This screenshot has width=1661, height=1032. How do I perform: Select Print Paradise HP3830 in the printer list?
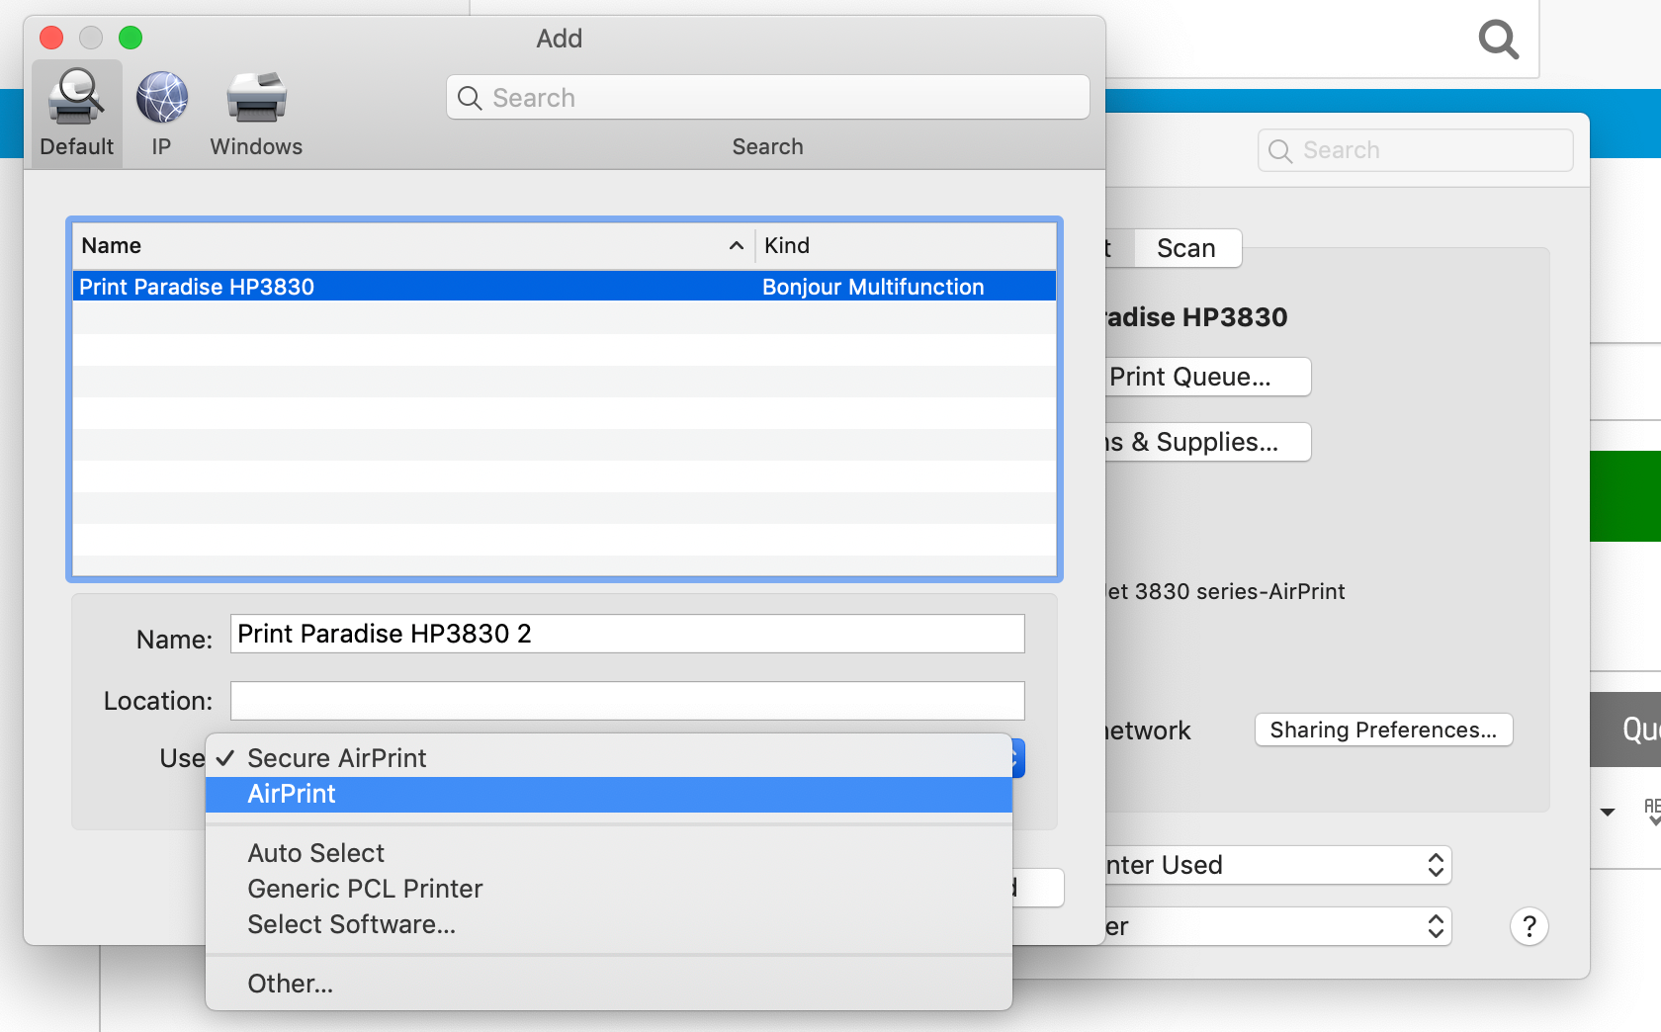coord(395,287)
